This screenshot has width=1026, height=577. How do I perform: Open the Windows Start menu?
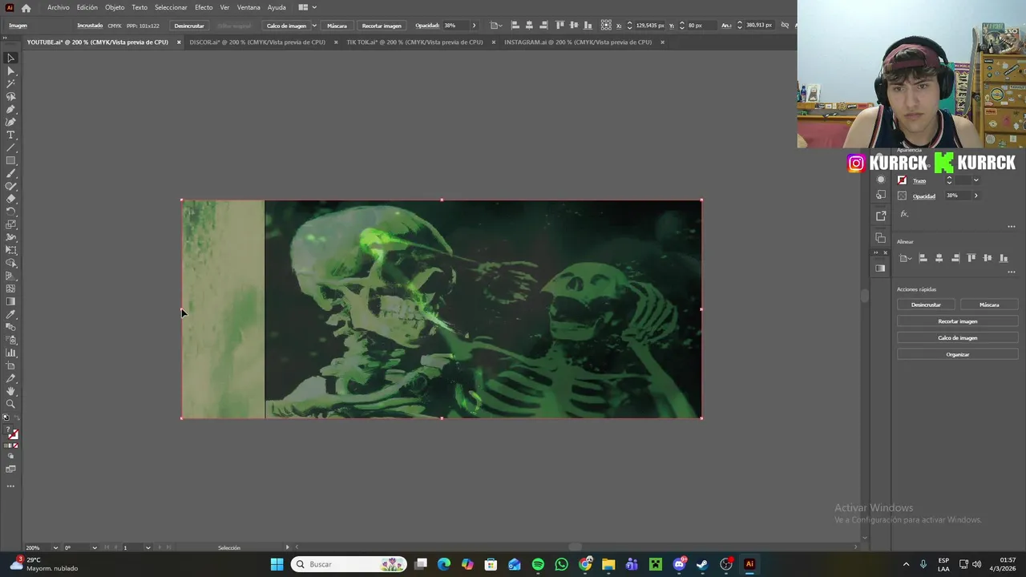tap(277, 564)
